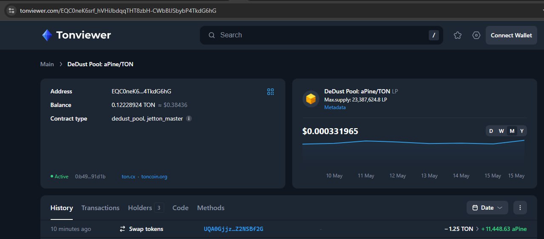Open the Date filter dropdown

point(487,208)
